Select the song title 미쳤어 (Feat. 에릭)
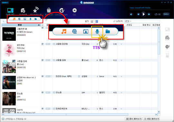The height and width of the screenshot is (122, 174). pyautogui.click(x=63, y=76)
